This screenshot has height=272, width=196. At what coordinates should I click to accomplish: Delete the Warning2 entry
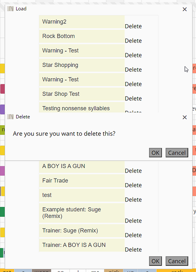[133, 26]
